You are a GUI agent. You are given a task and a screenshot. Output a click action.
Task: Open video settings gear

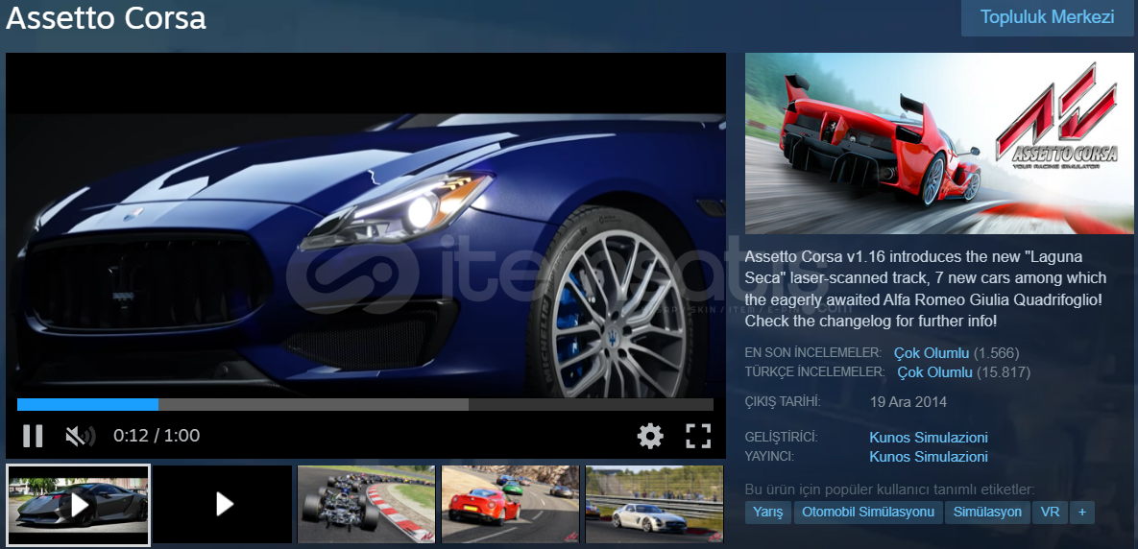[x=650, y=436]
